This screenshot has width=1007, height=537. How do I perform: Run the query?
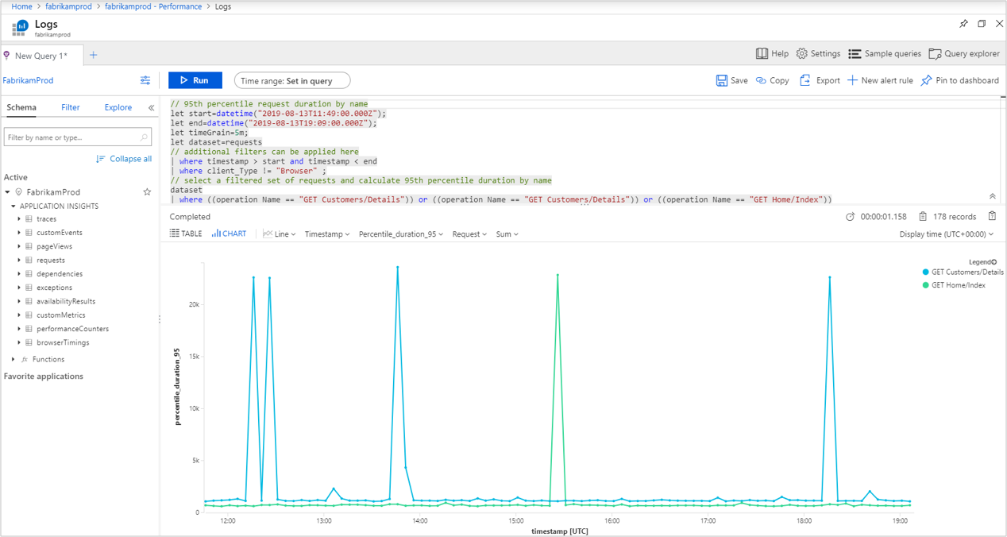[x=195, y=80]
